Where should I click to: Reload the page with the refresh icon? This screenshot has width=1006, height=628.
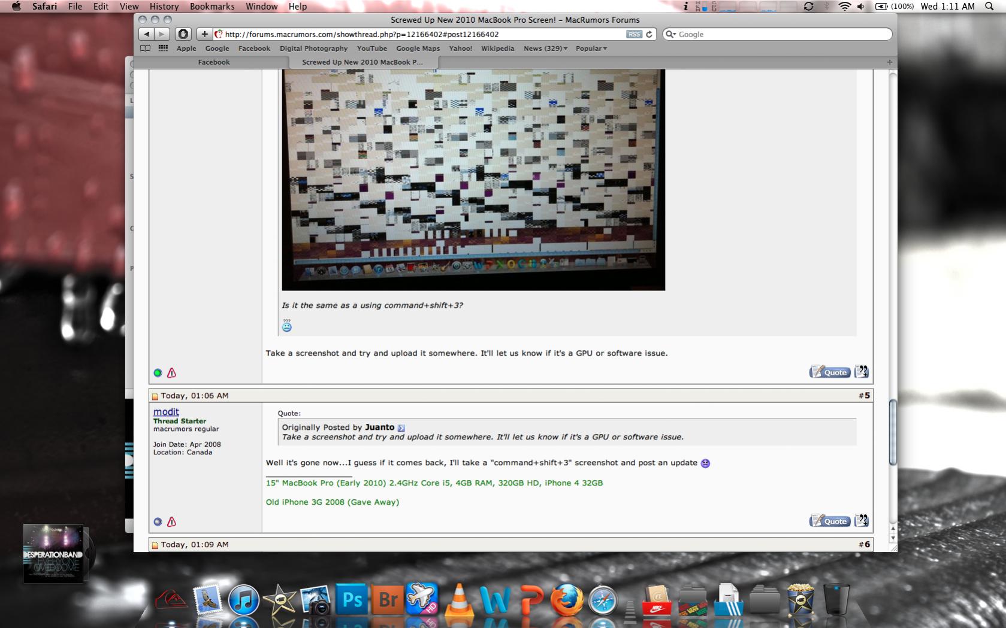[x=649, y=34]
